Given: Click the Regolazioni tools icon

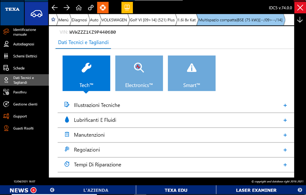Looking at the screenshot, I should pyautogui.click(x=67, y=149).
